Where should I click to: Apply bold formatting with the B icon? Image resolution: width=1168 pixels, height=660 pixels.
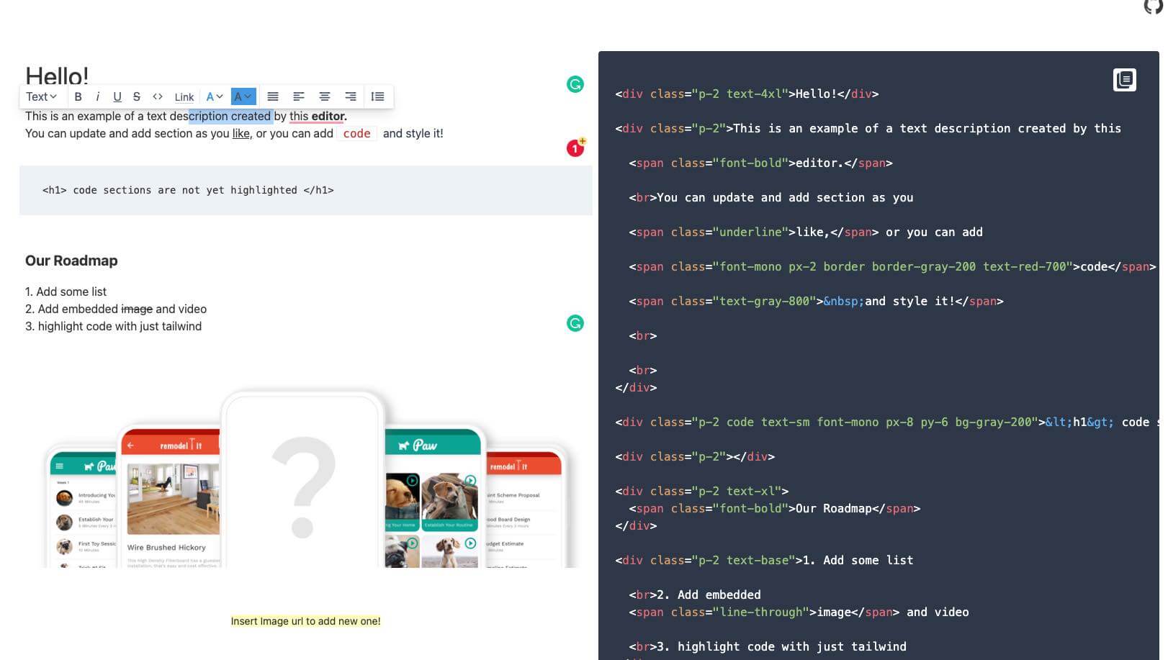coord(78,96)
